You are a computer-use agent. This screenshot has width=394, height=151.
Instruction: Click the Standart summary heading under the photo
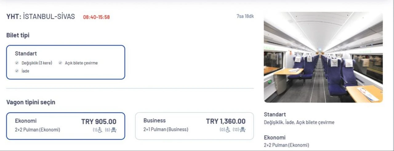coord(275,114)
